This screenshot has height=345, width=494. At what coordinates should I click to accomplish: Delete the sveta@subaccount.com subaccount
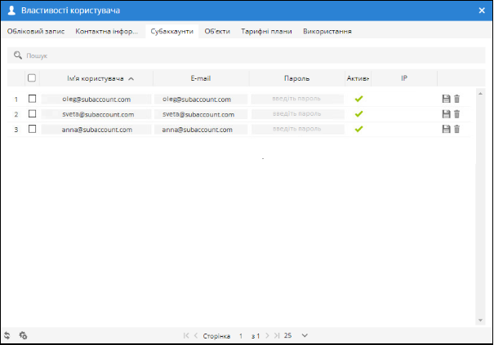[x=456, y=114]
